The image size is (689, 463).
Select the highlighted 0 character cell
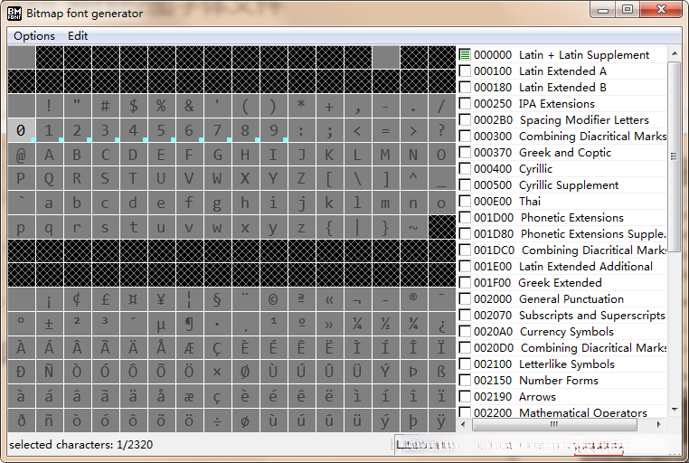pyautogui.click(x=21, y=130)
